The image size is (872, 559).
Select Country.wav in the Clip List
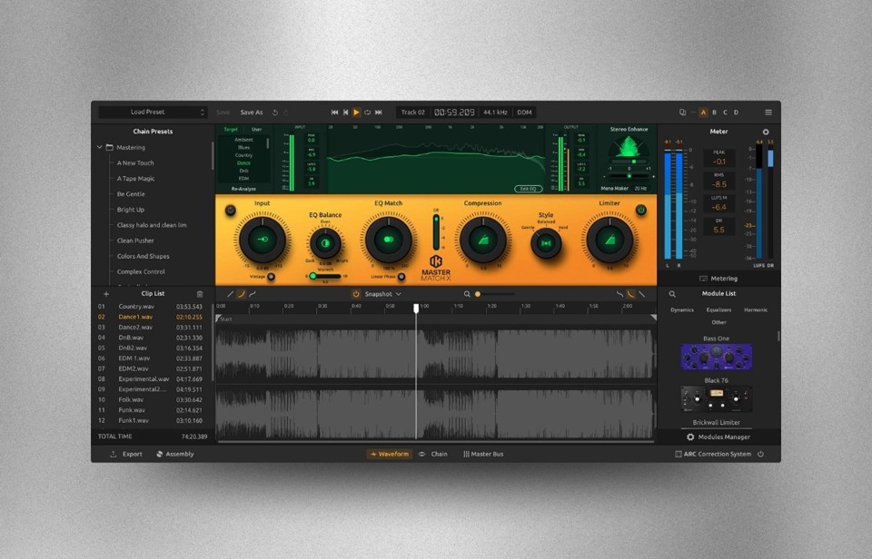(x=151, y=307)
